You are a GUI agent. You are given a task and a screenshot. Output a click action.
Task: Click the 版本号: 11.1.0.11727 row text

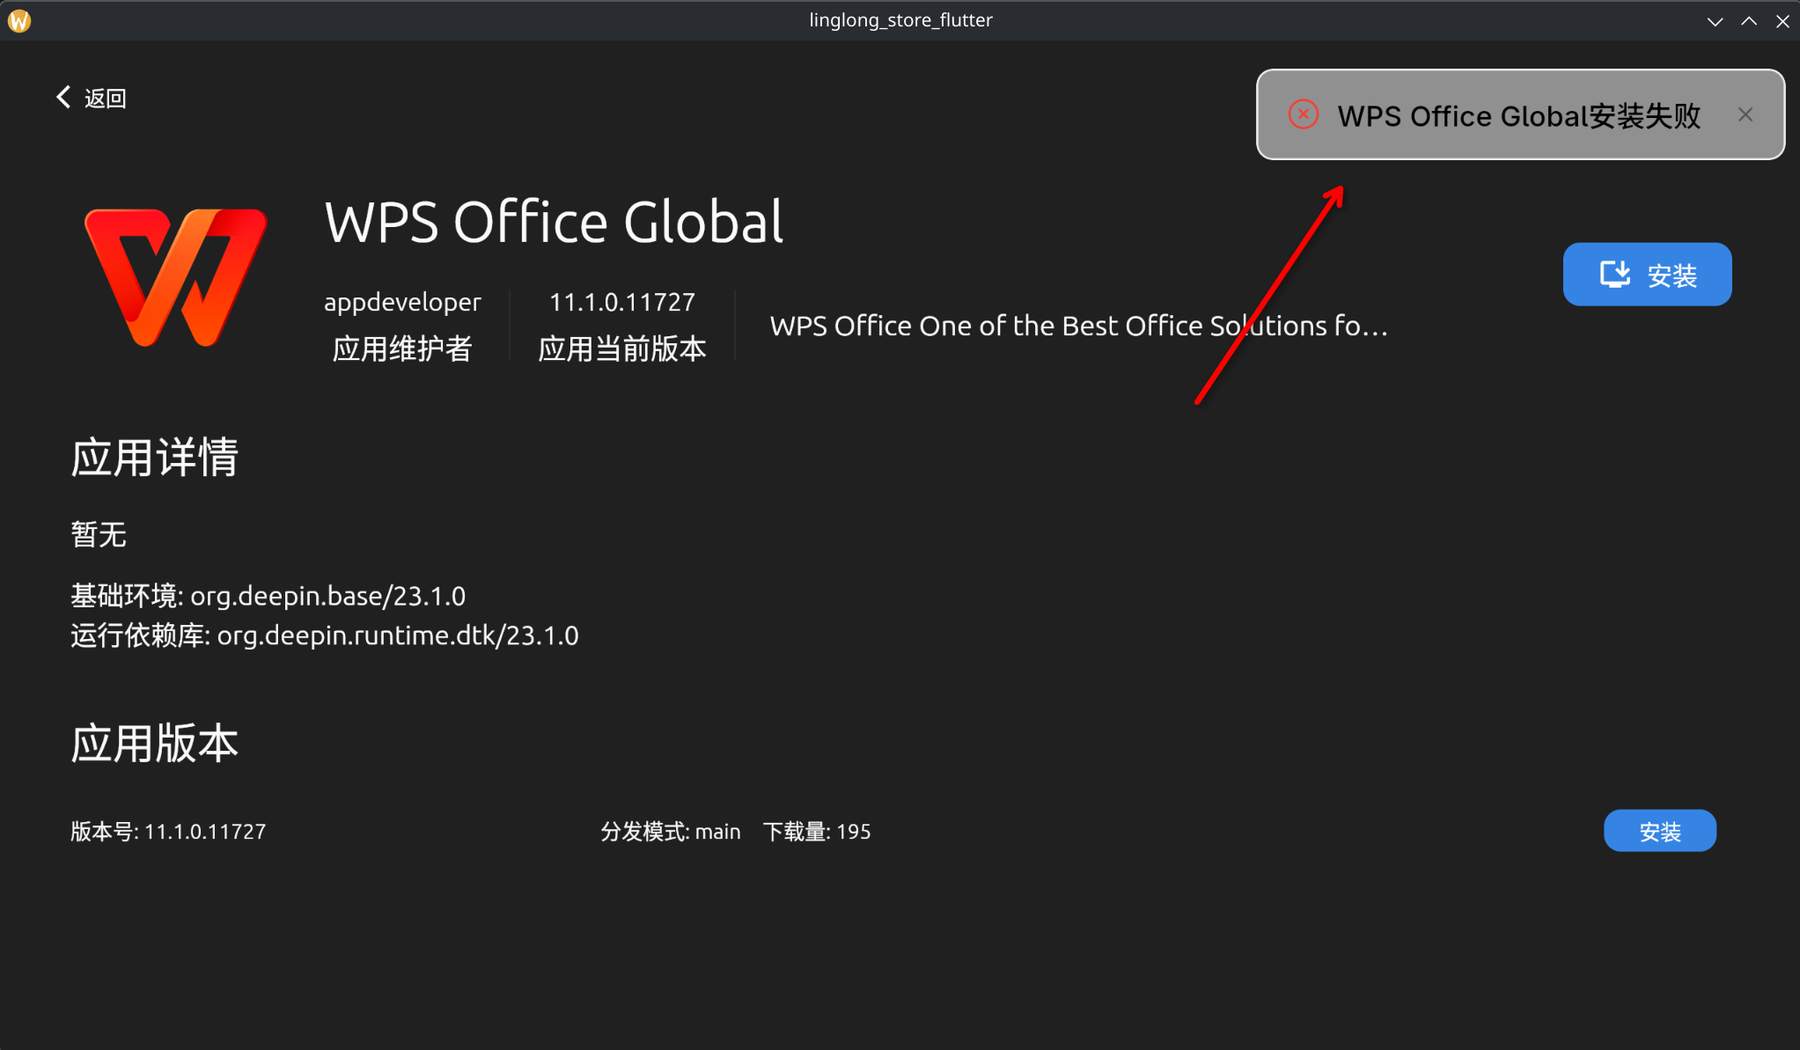[x=168, y=832]
